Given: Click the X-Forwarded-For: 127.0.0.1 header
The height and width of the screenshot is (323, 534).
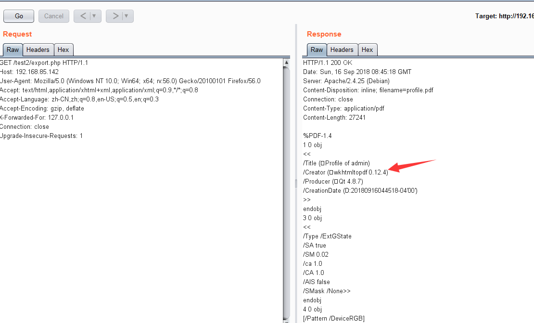Looking at the screenshot, I should [x=37, y=117].
